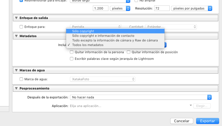Open 'píxeles por pulgadas' resolution dropdown

[x=191, y=9]
